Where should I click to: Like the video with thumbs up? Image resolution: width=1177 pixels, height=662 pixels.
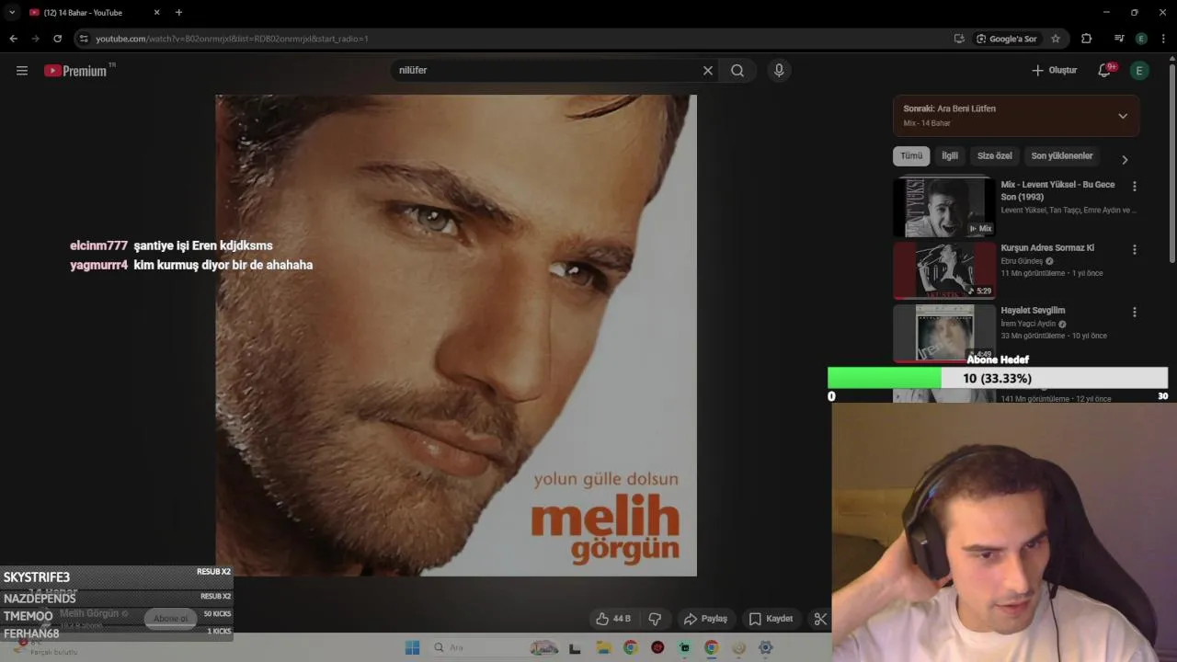[613, 619]
